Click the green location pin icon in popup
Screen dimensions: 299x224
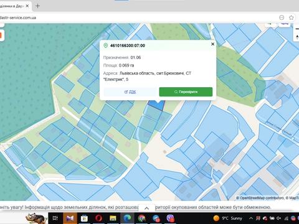pyautogui.click(x=106, y=45)
